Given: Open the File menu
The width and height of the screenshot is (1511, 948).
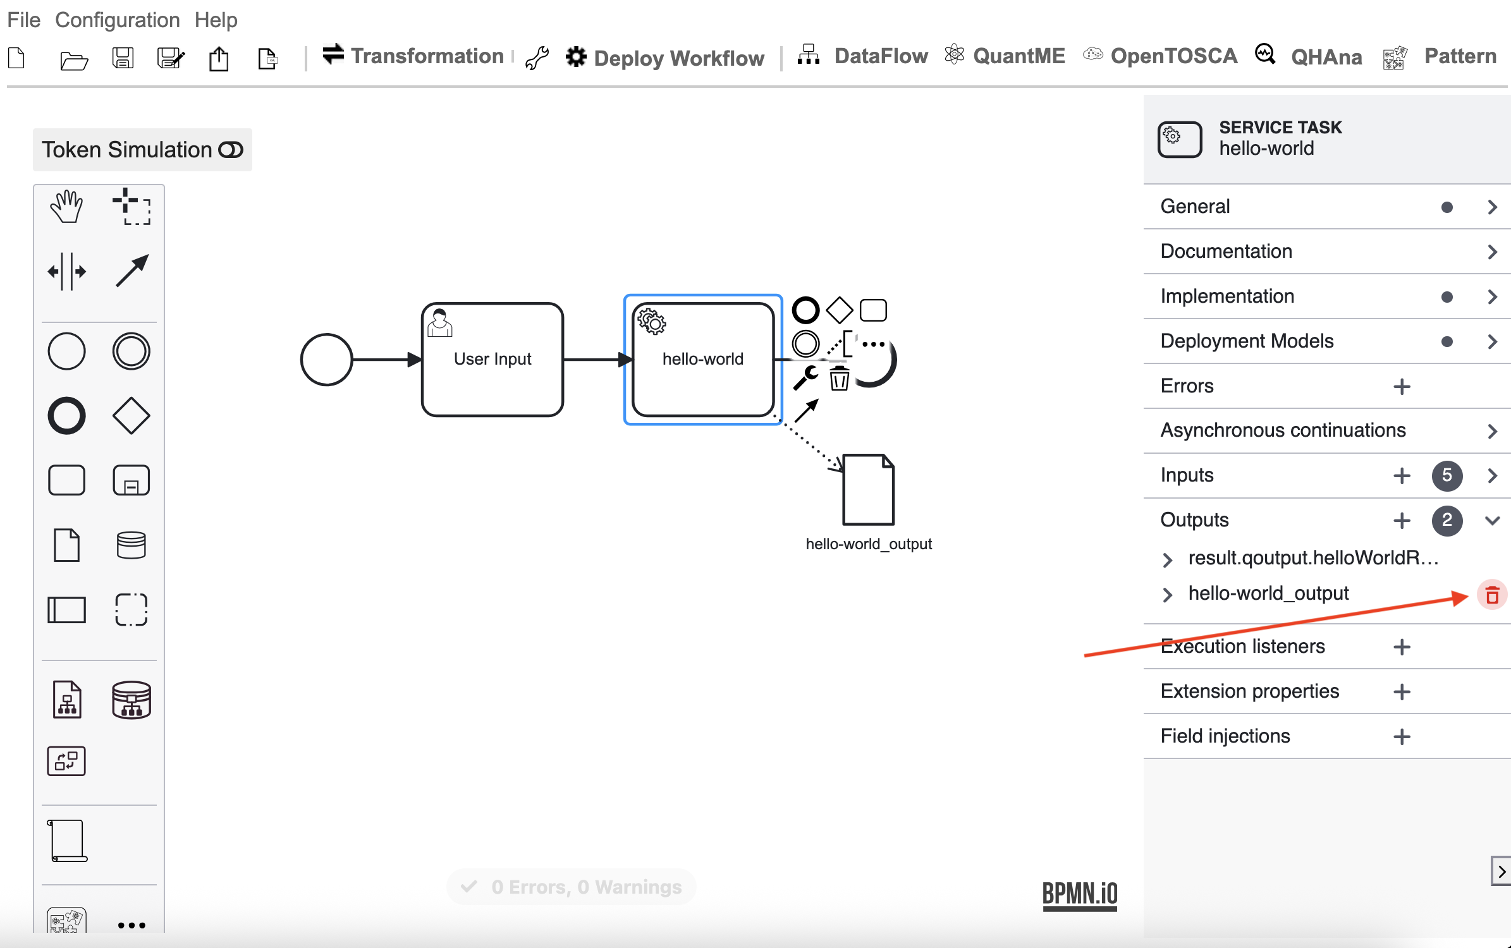Looking at the screenshot, I should [x=24, y=20].
